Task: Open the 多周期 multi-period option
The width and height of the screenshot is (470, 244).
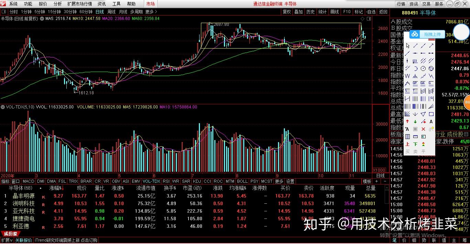Action: tap(137, 12)
